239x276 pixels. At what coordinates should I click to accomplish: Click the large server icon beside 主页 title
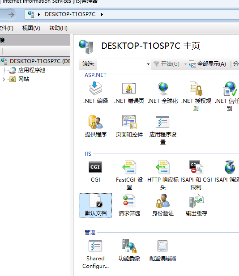tap(86, 47)
